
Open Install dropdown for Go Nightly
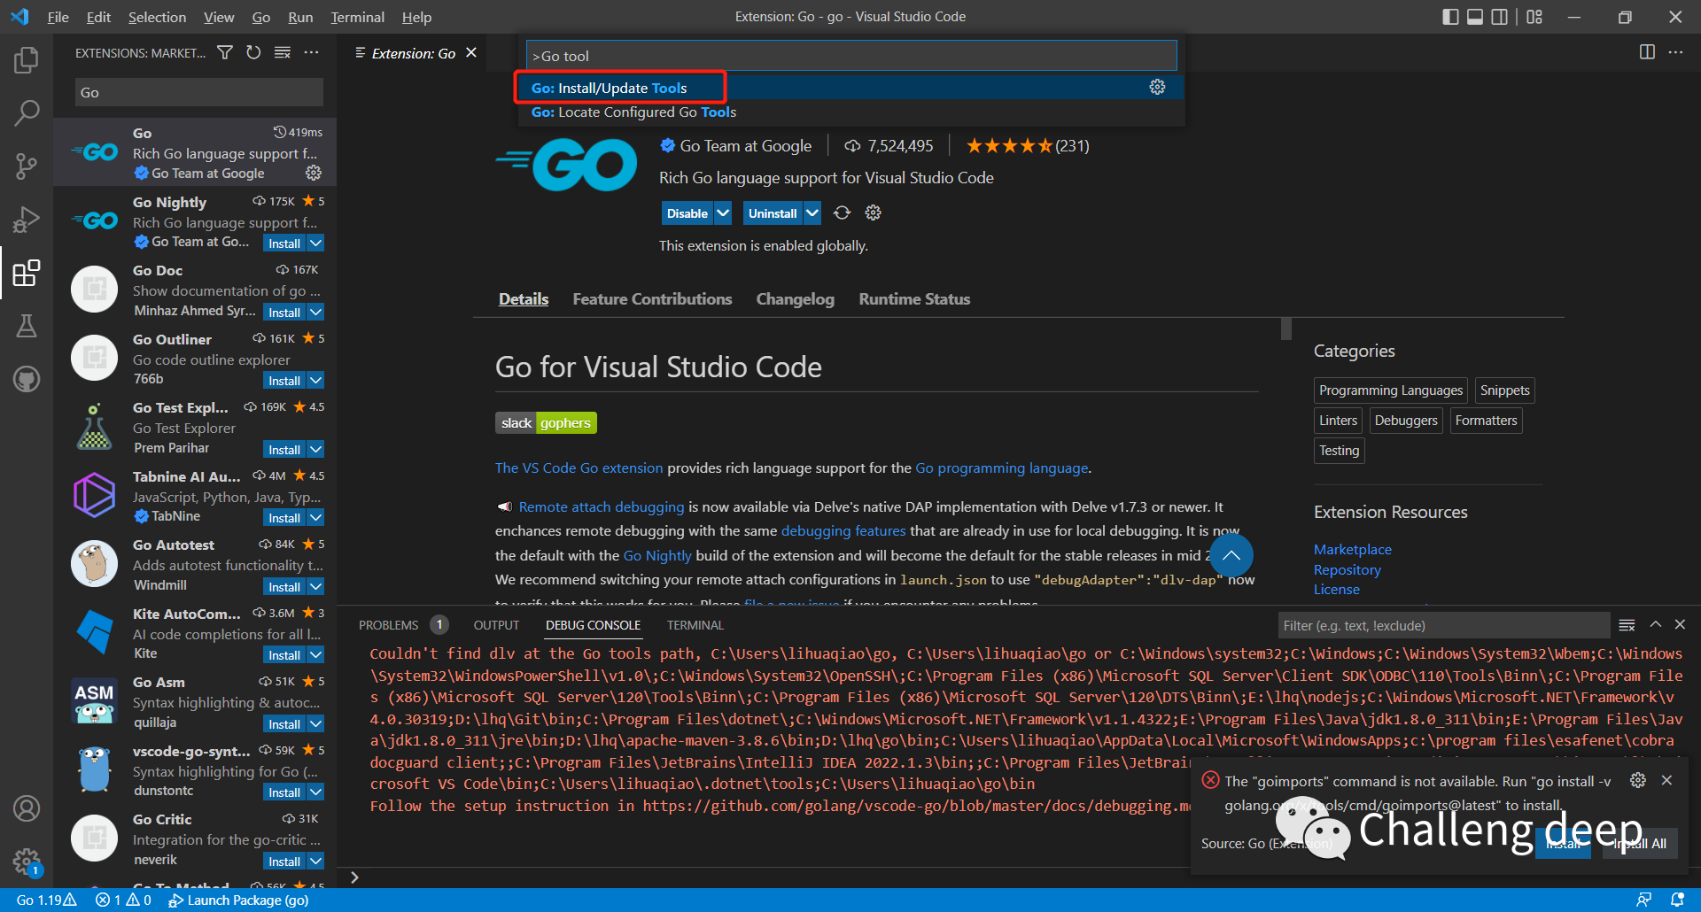(x=316, y=243)
